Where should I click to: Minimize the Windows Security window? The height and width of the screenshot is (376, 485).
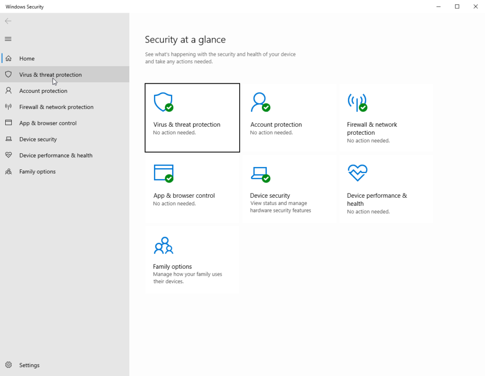click(438, 7)
